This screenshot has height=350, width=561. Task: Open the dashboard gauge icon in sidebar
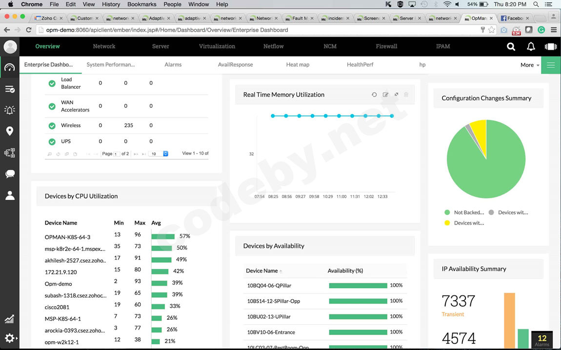(x=10, y=68)
